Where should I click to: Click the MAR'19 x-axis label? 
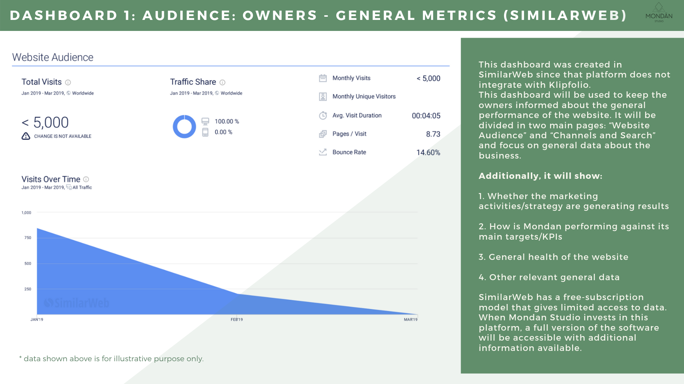point(411,320)
